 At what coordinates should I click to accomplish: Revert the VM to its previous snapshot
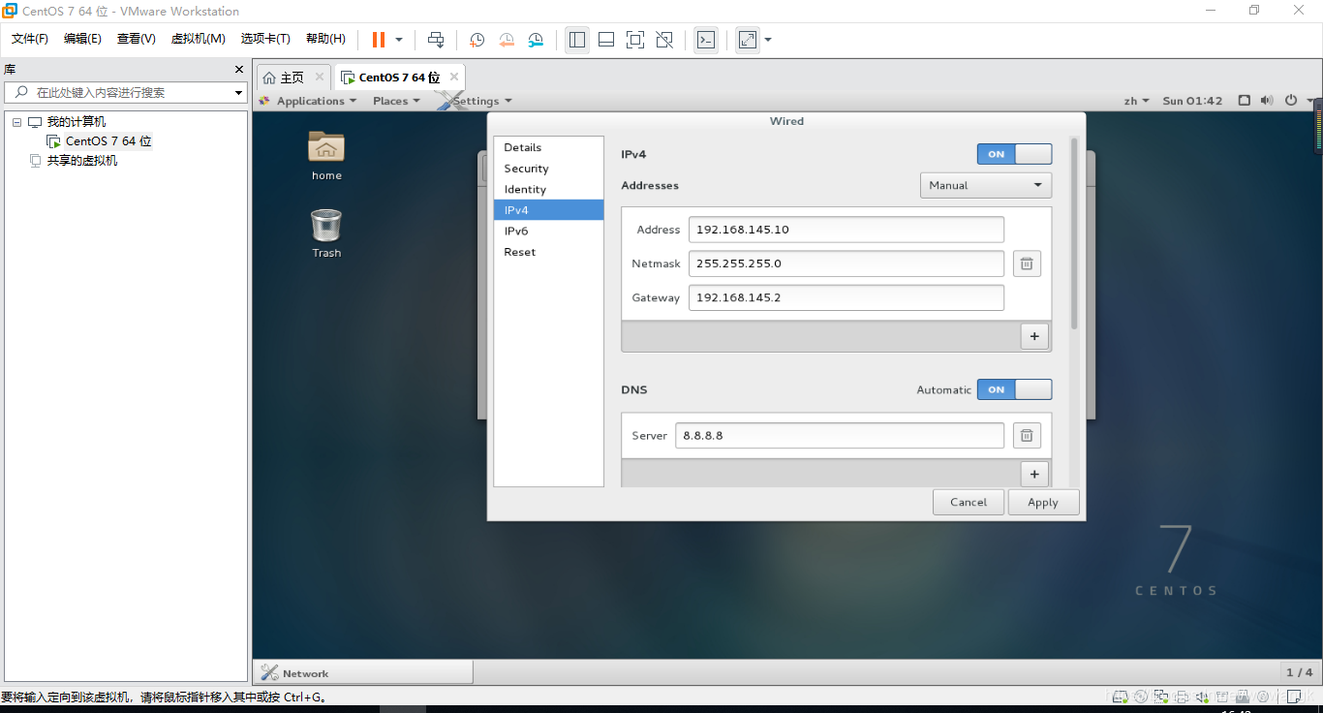click(507, 40)
